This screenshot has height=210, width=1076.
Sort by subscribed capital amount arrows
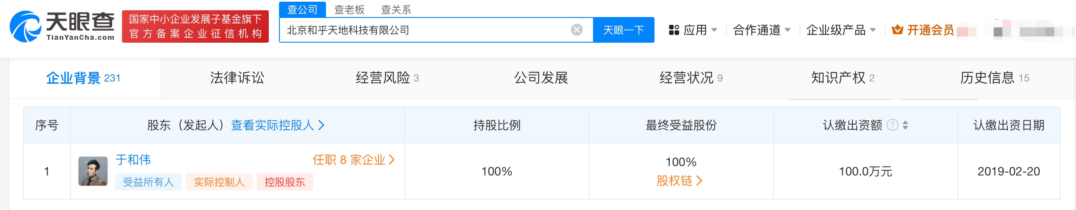[905, 125]
